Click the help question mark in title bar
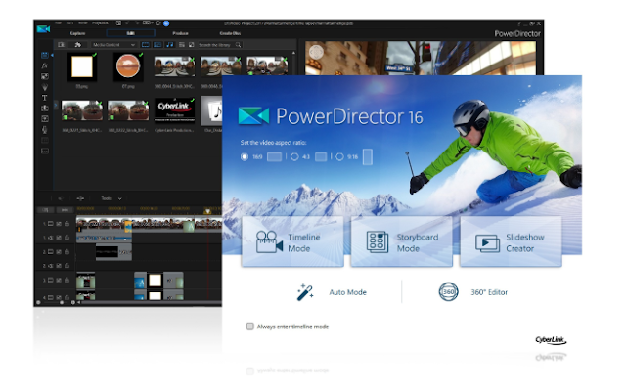The width and height of the screenshot is (626, 392). click(x=518, y=24)
